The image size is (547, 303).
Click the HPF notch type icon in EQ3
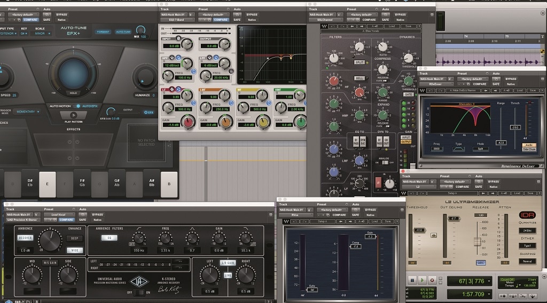[x=171, y=58]
